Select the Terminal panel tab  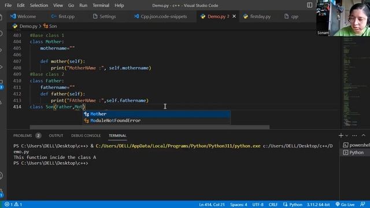pyautogui.click(x=117, y=136)
